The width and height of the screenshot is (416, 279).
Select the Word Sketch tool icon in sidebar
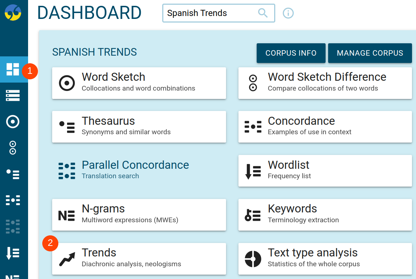[x=13, y=121]
